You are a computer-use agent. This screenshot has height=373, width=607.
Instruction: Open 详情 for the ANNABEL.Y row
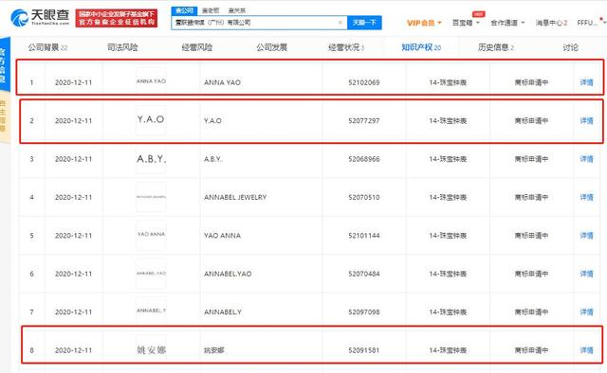tap(586, 311)
